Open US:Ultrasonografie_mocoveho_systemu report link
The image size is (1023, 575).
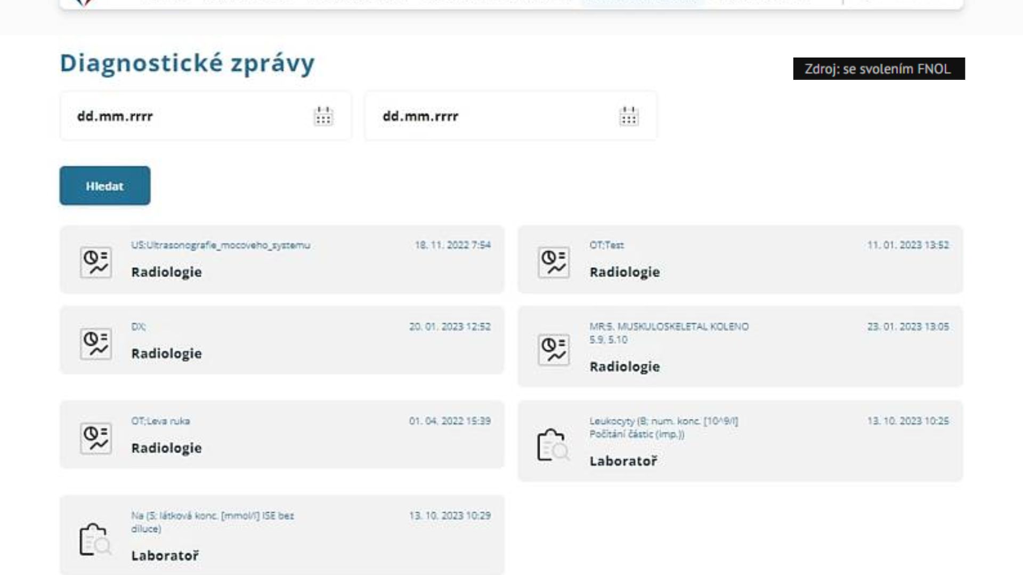(221, 245)
